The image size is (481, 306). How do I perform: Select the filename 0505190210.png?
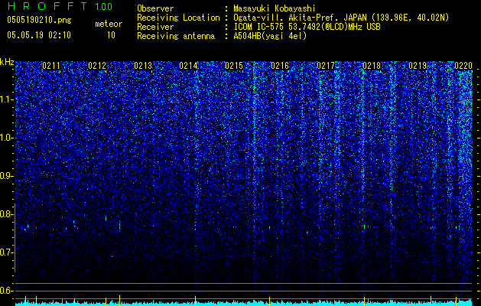(x=39, y=20)
